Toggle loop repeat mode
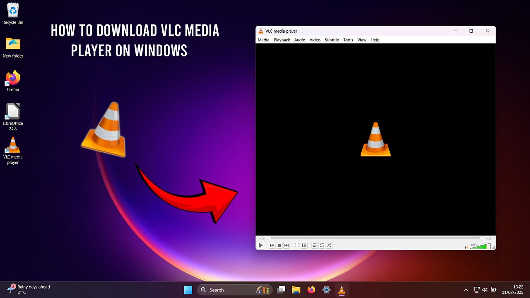 pos(322,245)
